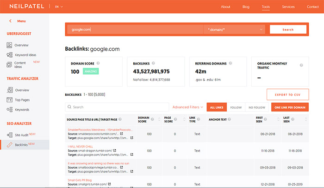The height and width of the screenshot is (188, 324).
Task: Open Ubersuggest Overview chart icon
Action: [x=9, y=45]
